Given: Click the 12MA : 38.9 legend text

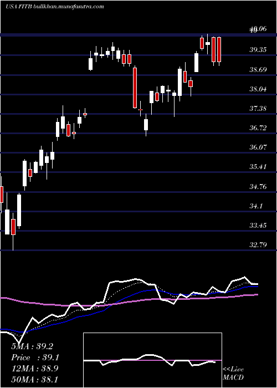Looking at the screenshot, I should [34, 369].
